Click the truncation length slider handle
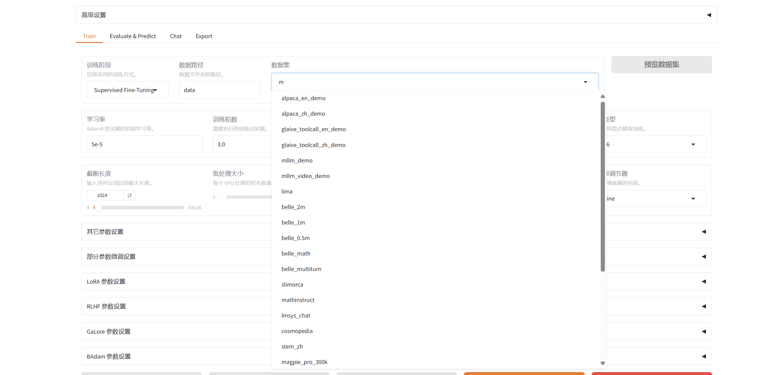This screenshot has width=776, height=375. [98, 207]
